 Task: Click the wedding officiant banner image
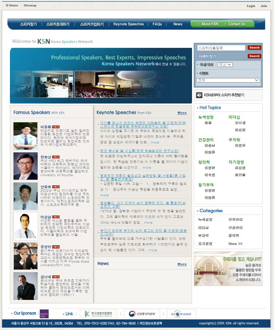tap(228, 269)
